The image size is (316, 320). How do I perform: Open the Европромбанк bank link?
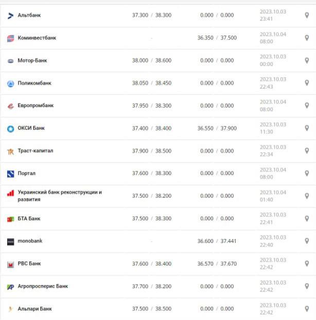point(36,106)
